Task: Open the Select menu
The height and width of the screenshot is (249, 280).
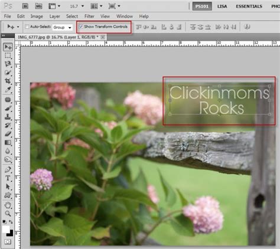Action: click(72, 17)
